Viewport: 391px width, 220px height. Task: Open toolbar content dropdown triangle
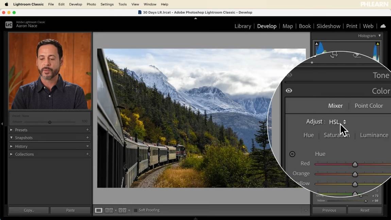306,210
